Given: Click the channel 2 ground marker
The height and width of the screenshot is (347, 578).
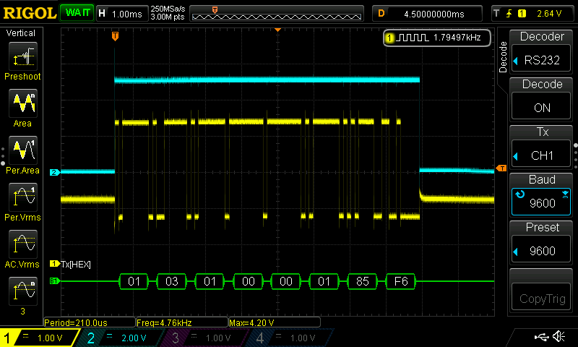Looking at the screenshot, I should pos(55,172).
